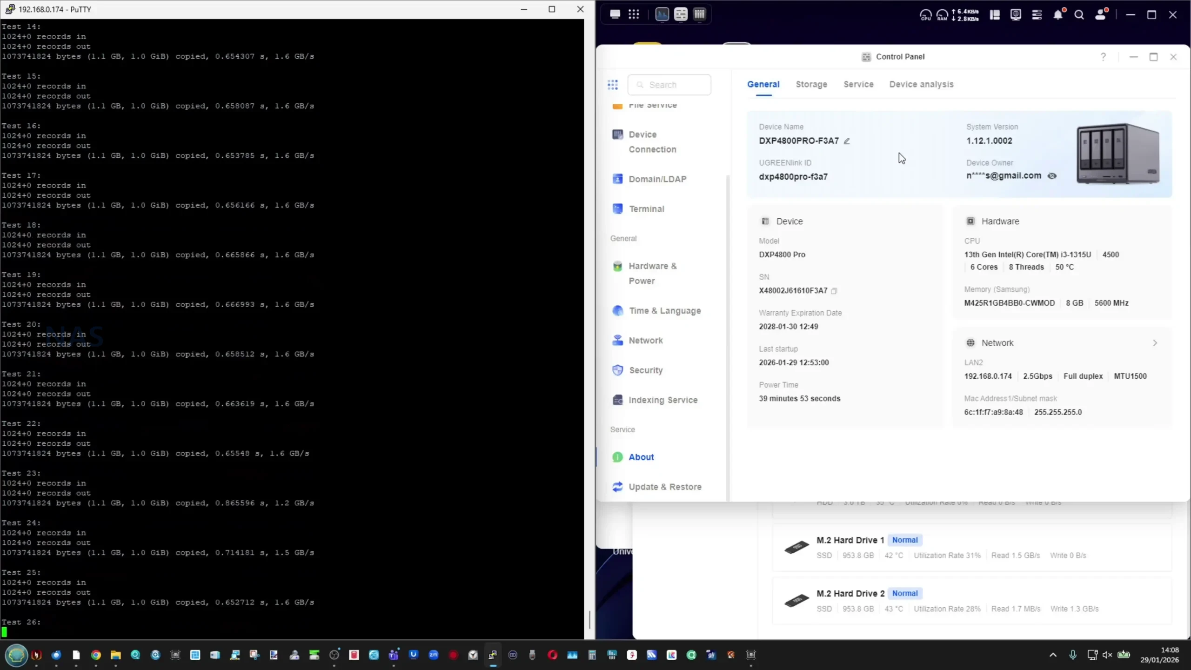
Task: Toggle system volume mute icon in tray
Action: [x=1107, y=655]
